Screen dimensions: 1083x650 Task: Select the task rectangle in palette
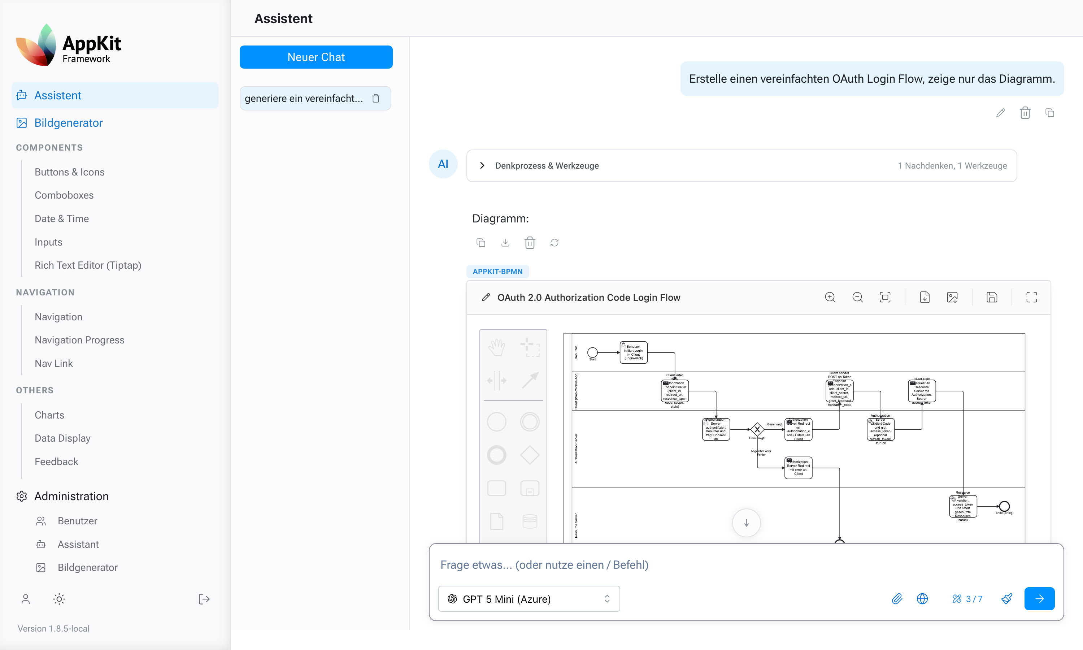[496, 488]
